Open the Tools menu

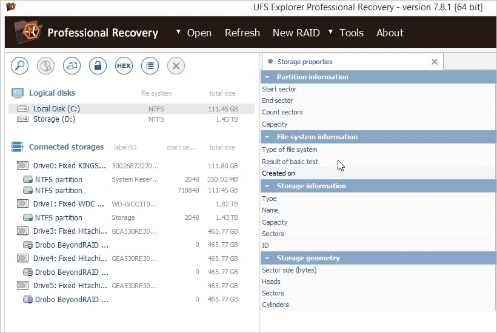[x=351, y=33]
